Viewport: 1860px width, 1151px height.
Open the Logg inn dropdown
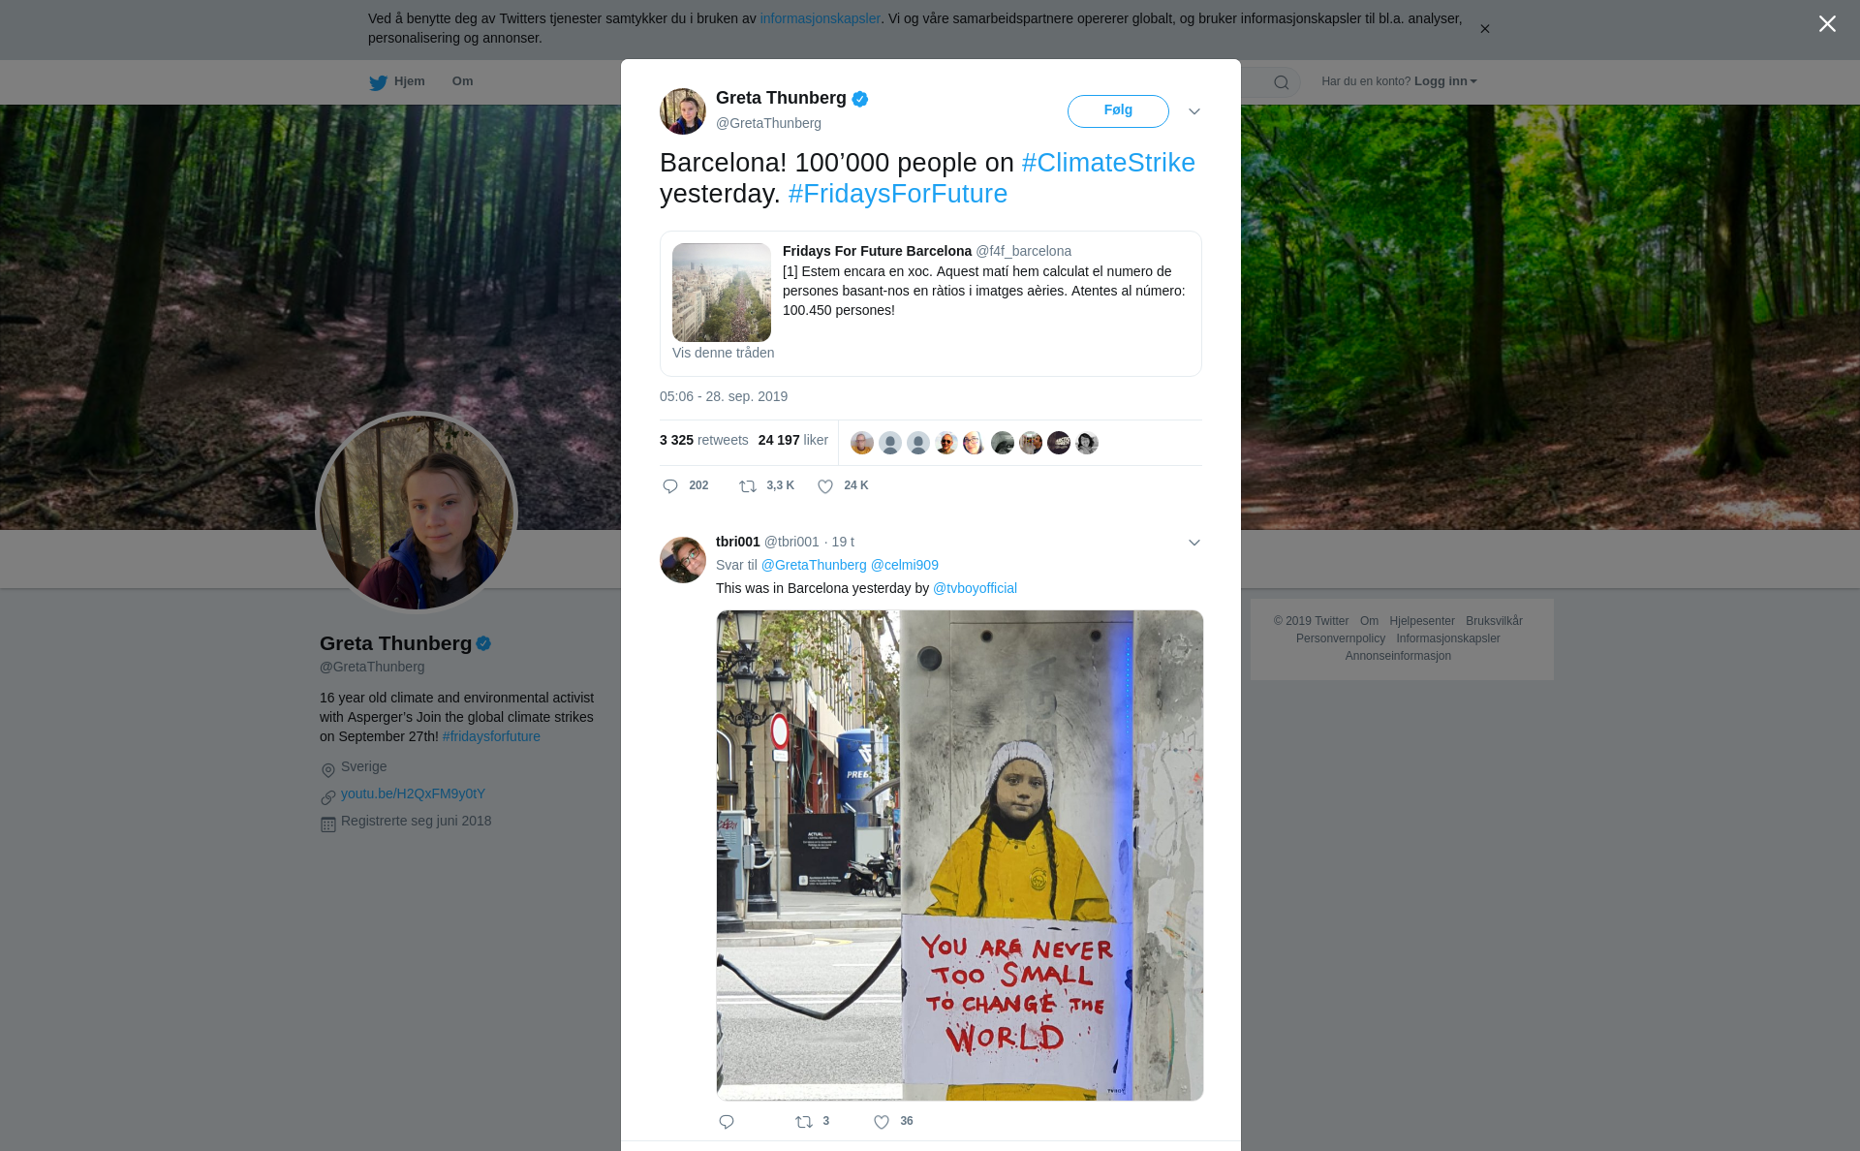[1444, 81]
